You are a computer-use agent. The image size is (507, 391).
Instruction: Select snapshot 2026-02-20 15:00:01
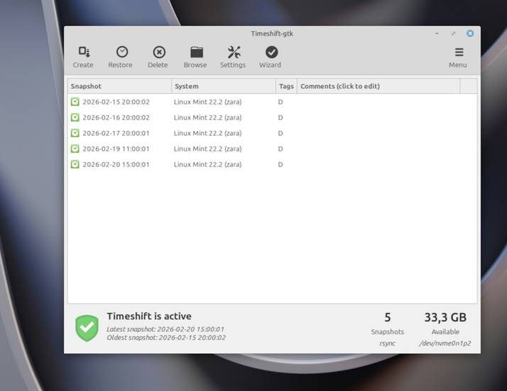tap(272, 164)
